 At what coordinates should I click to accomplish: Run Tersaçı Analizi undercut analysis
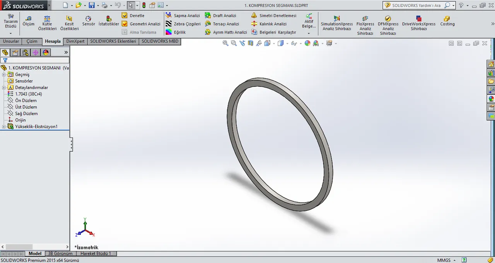tap(222, 24)
